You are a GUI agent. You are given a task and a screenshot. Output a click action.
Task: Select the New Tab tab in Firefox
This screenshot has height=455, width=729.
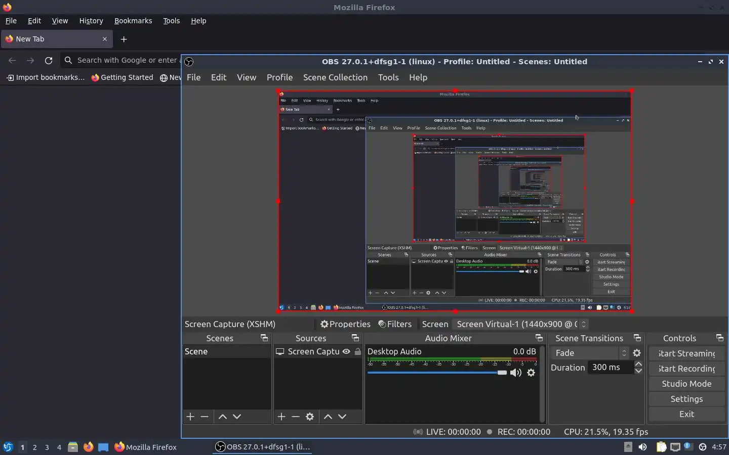56,39
